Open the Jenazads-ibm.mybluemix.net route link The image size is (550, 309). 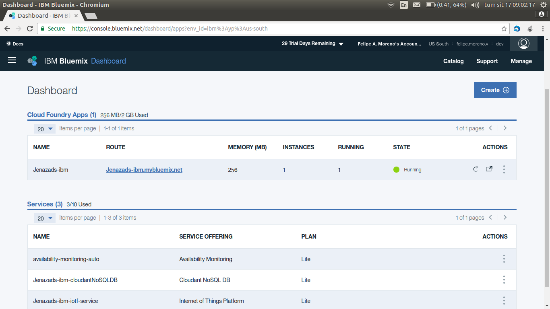click(144, 170)
